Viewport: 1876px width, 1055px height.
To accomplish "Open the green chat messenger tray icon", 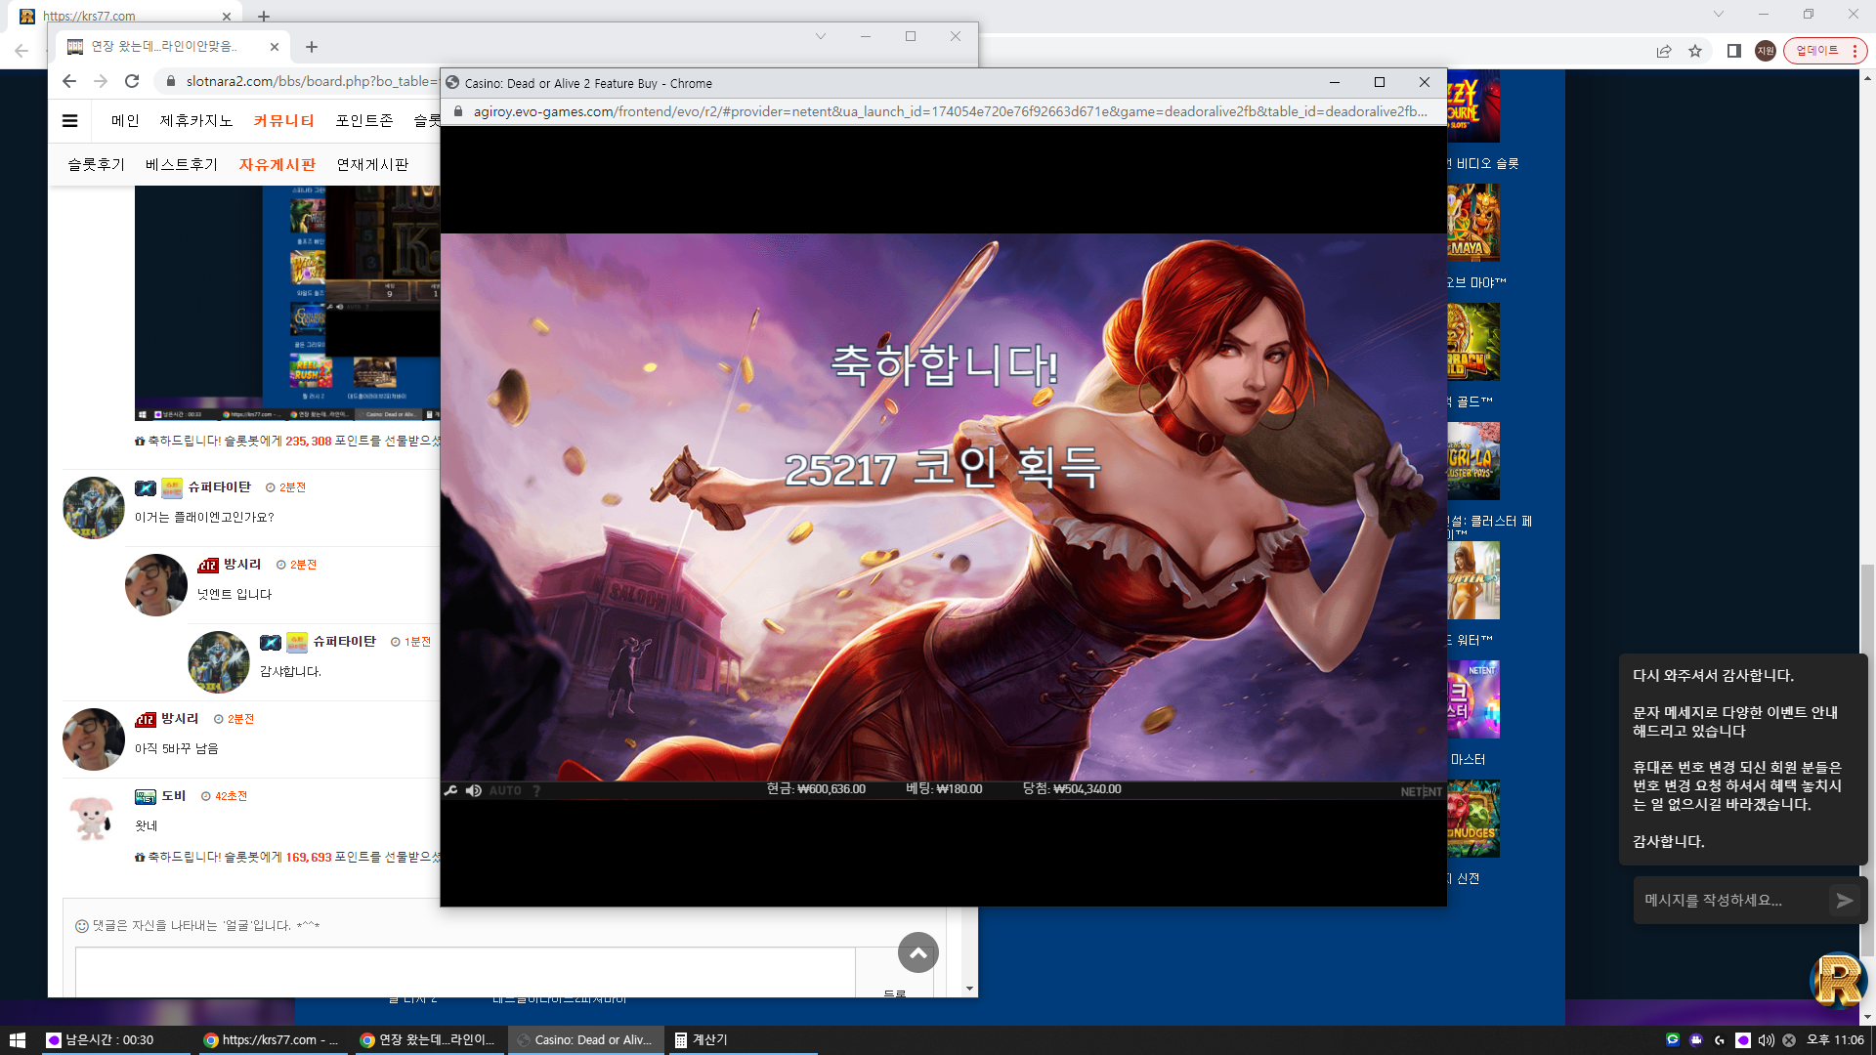I will pyautogui.click(x=1673, y=1040).
